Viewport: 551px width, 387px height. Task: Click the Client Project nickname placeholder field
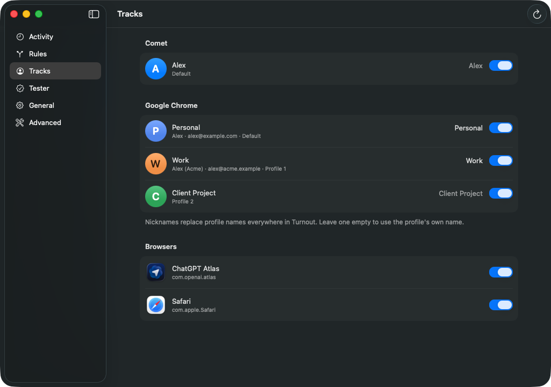pos(460,193)
